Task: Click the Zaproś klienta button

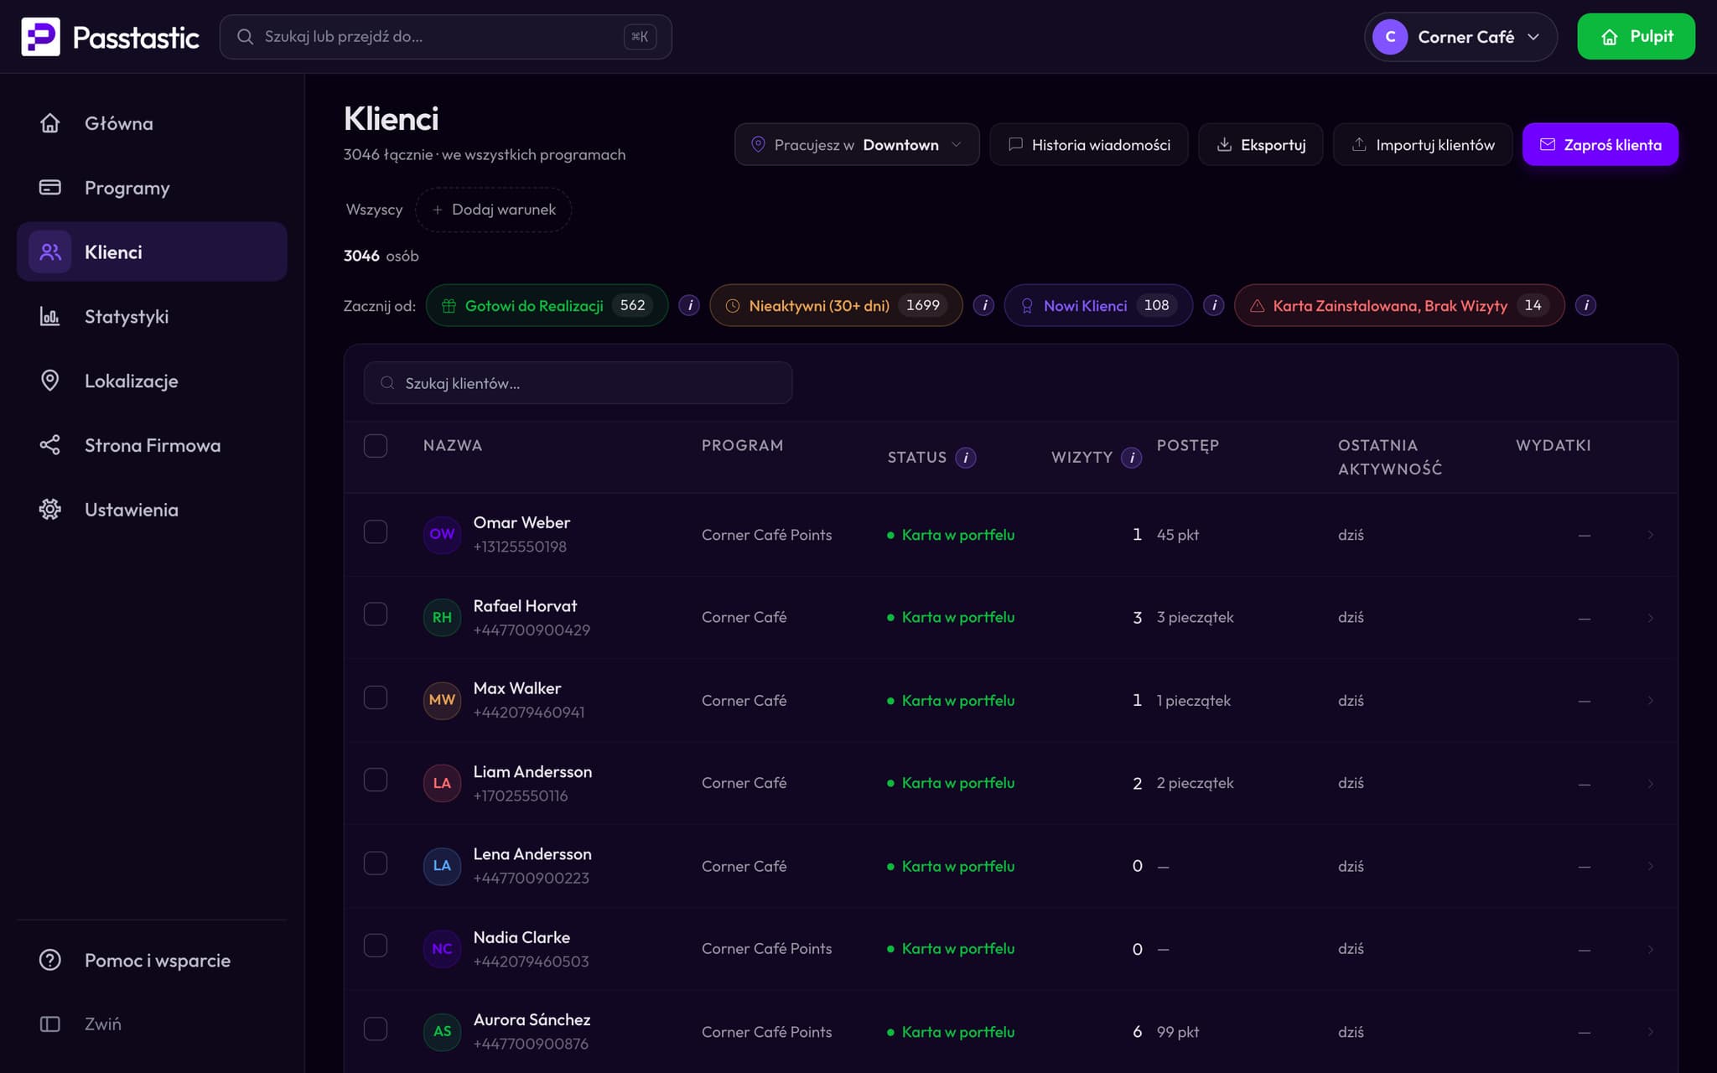Action: [1600, 144]
